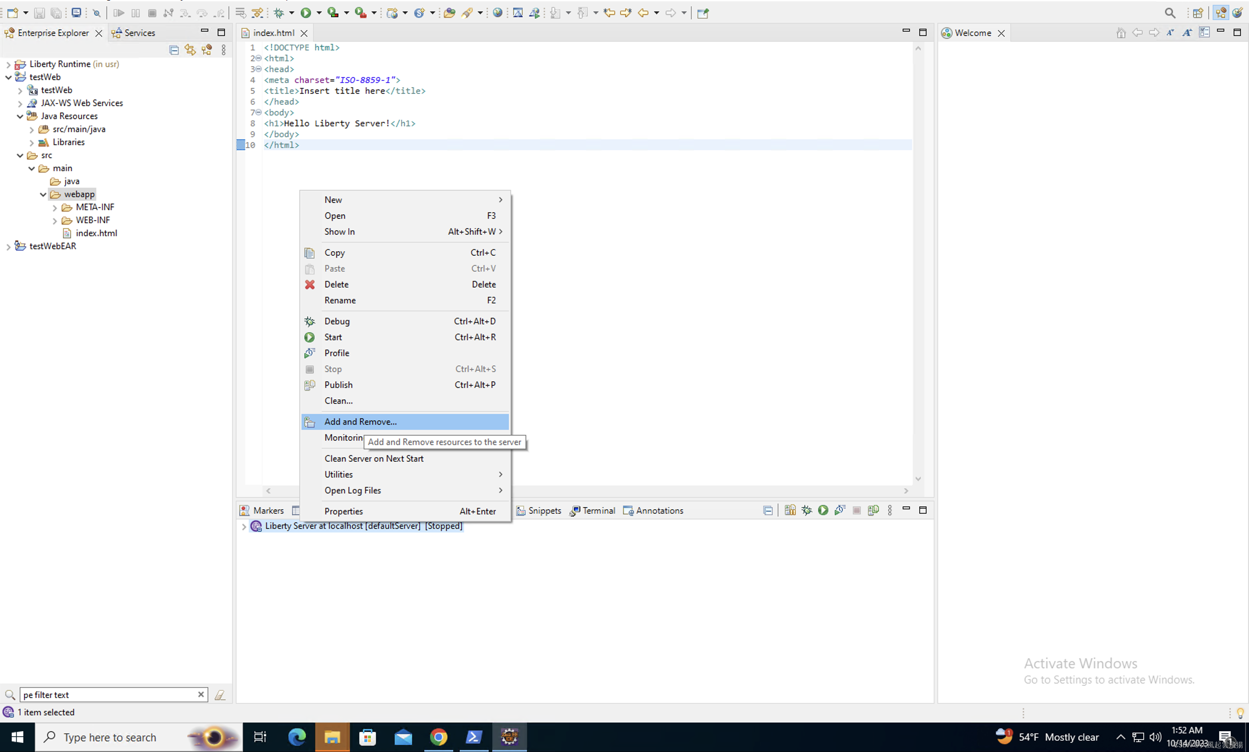Open a web browser via the globe toolbar icon
Viewport: 1249px width, 752px height.
[498, 13]
